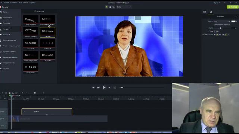Open the canvas zoom level dropdown
Viewport: 239px width, 134px height.
(x=124, y=7)
